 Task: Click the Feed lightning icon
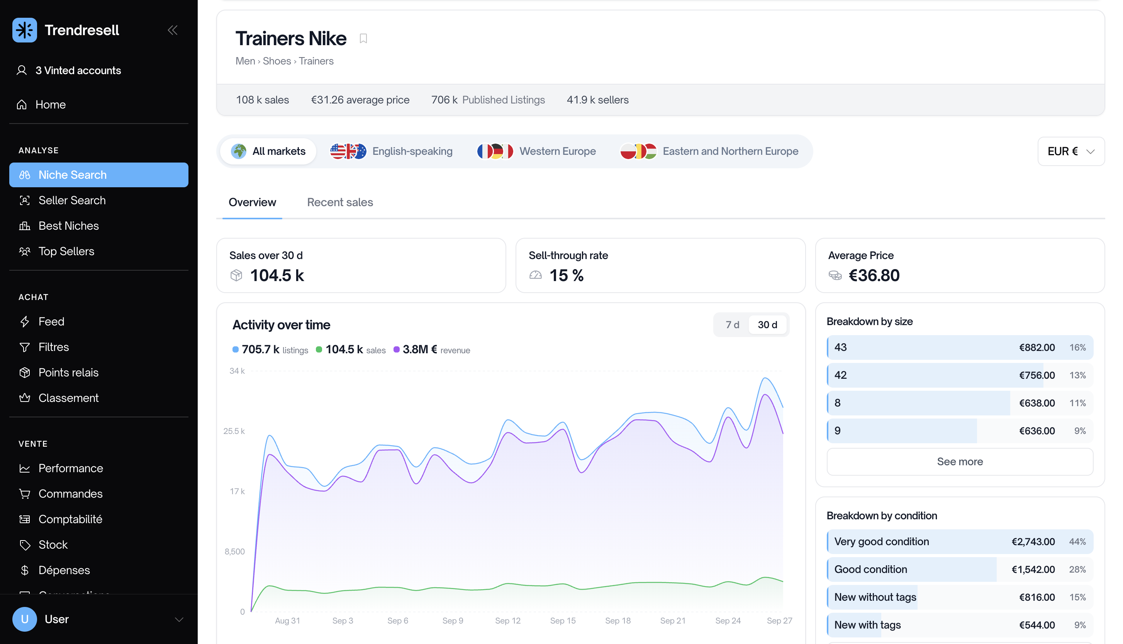(x=25, y=322)
